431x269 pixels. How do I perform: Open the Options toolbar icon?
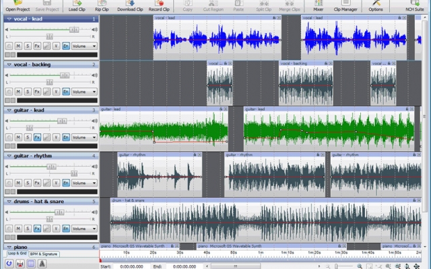376,6
